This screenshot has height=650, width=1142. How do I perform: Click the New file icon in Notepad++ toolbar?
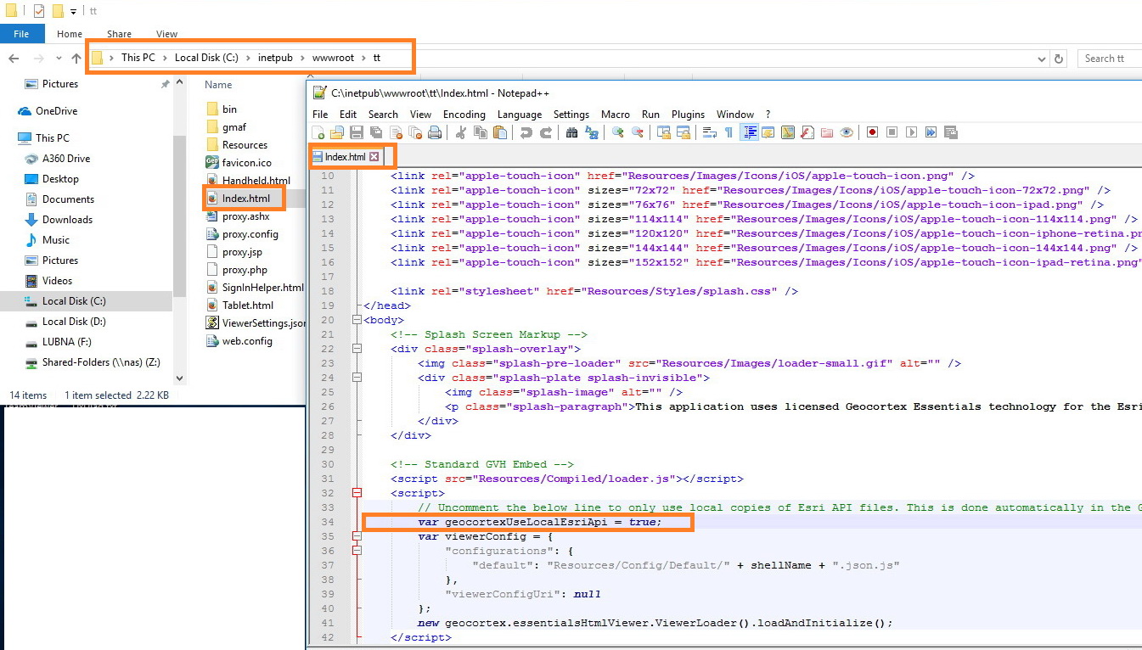(x=318, y=132)
